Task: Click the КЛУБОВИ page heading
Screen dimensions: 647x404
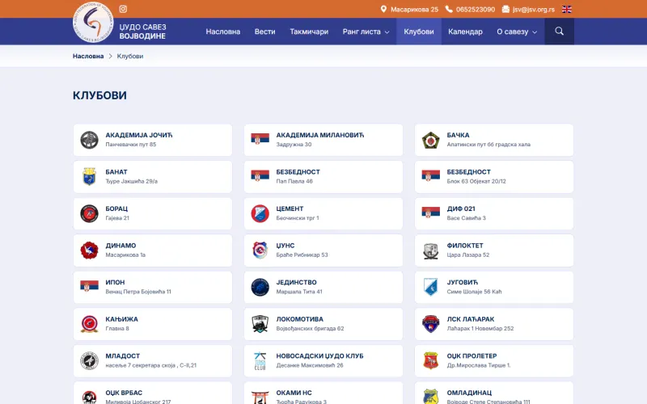Action: coord(99,95)
